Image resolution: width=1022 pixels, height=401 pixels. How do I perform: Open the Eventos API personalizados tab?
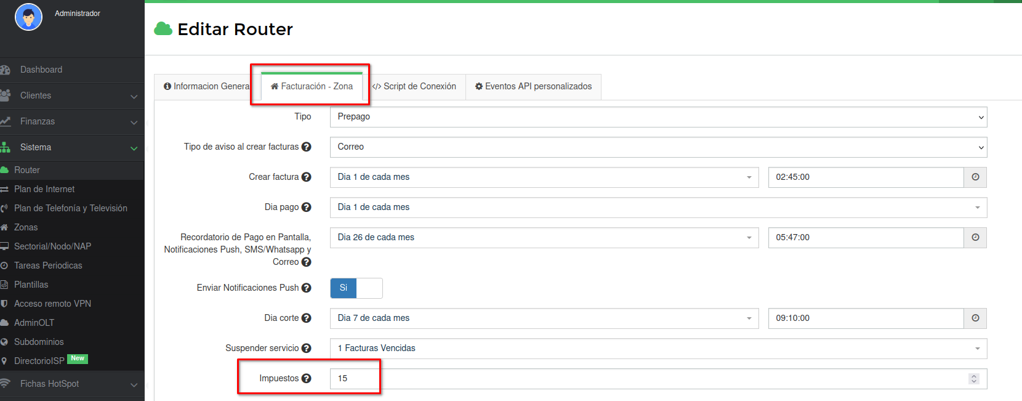pyautogui.click(x=533, y=87)
